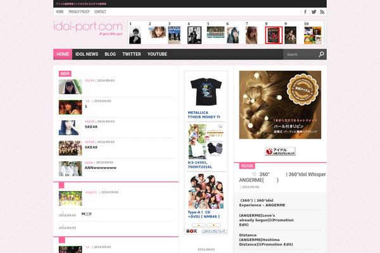The width and height of the screenshot is (380, 253).
Task: Open IDOL NEWS navigation tab
Action: [87, 54]
